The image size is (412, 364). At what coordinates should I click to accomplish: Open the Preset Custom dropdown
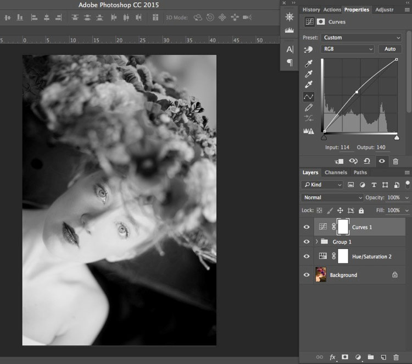[x=361, y=37]
